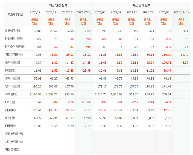The image size is (193, 155).
Task: Click the -439.38 PER value
Action: [x=52, y=110]
